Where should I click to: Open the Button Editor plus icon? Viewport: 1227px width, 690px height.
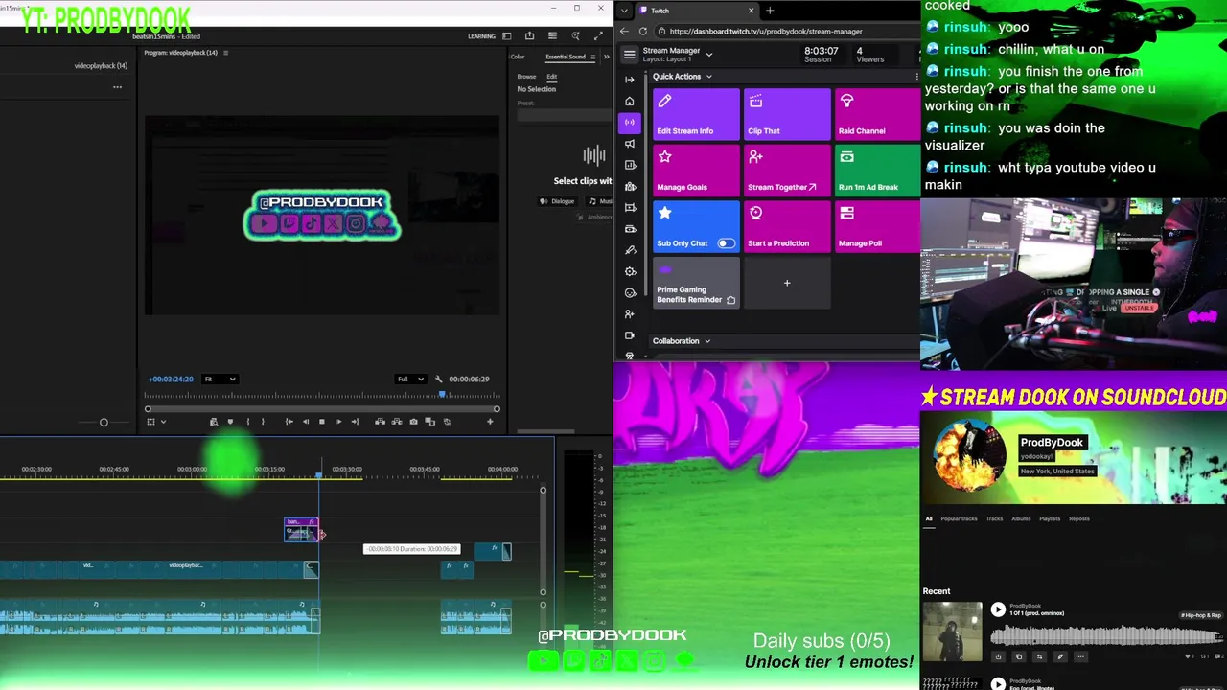pyautogui.click(x=490, y=422)
